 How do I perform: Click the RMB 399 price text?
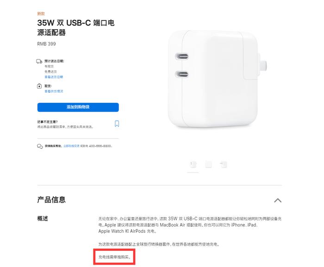[46, 44]
